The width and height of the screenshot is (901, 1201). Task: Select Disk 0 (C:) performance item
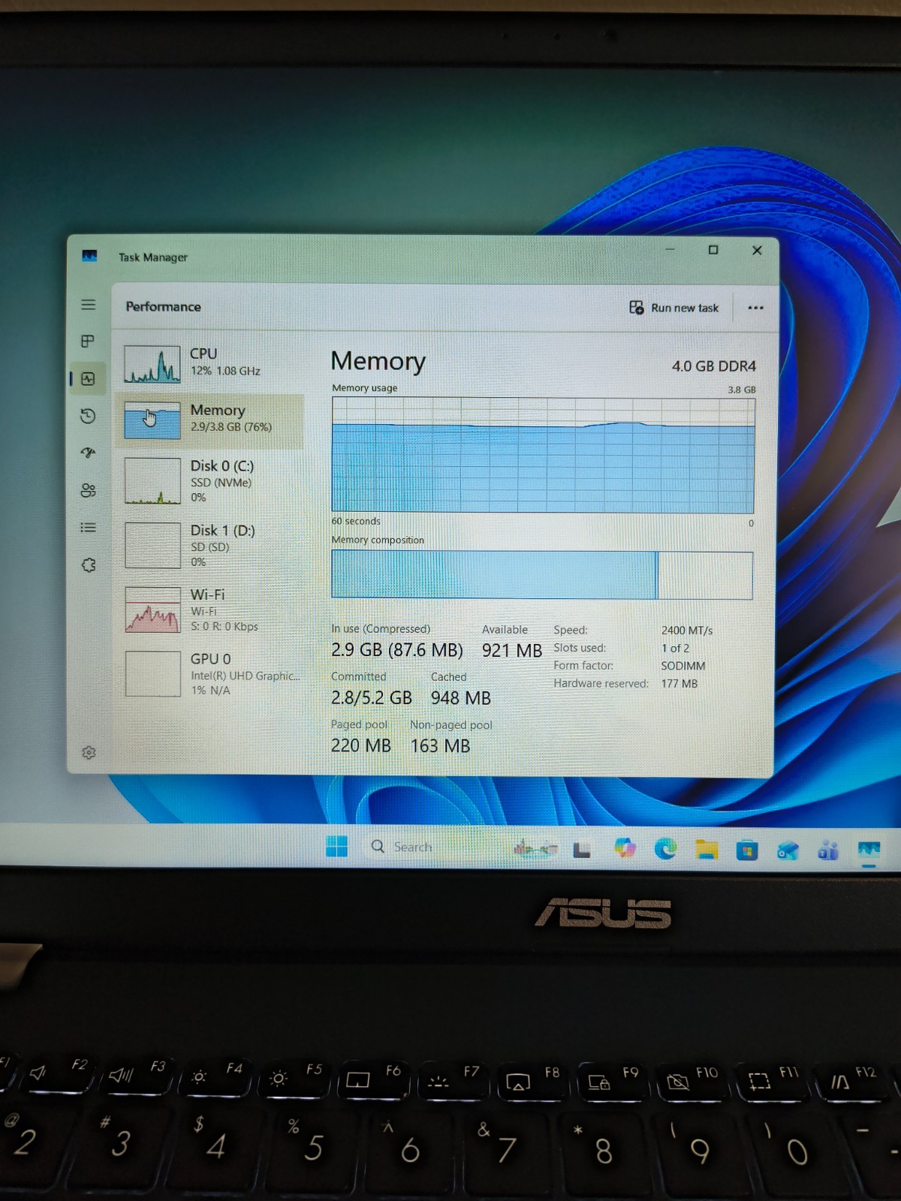tap(210, 480)
